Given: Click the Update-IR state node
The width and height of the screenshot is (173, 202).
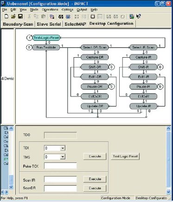Looking at the screenshot, I should pyautogui.click(x=143, y=106).
